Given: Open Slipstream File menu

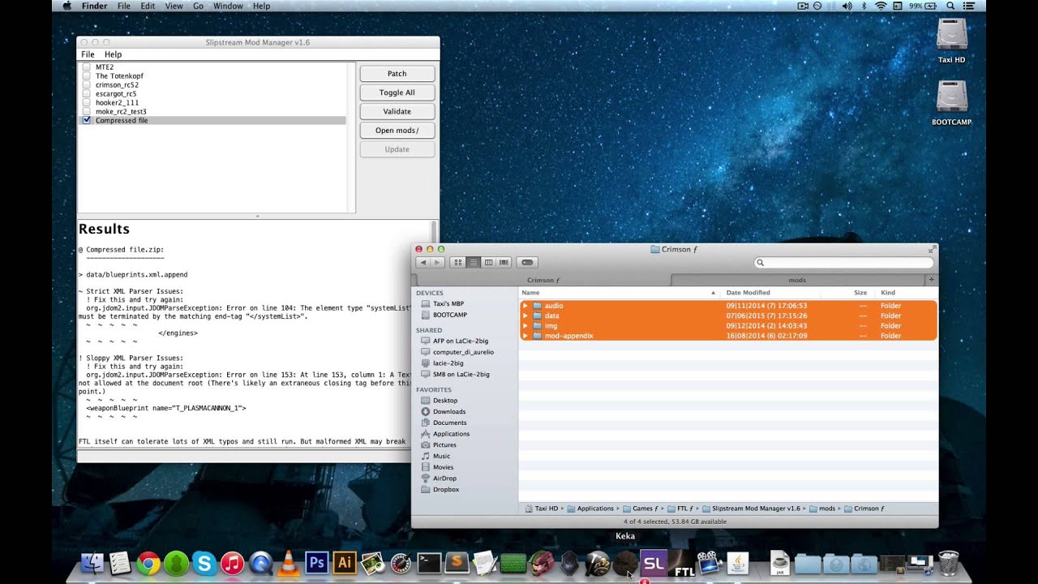Looking at the screenshot, I should 88,54.
